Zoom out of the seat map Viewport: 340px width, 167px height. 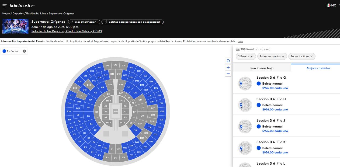[x=228, y=74]
